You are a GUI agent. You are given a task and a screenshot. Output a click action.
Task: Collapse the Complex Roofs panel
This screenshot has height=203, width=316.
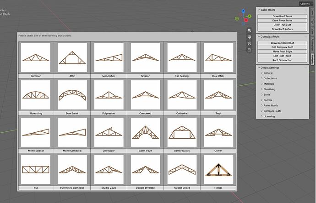259,37
